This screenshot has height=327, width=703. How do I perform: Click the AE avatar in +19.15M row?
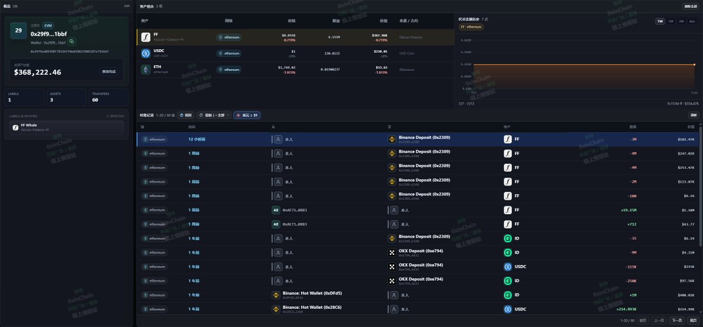pos(276,210)
